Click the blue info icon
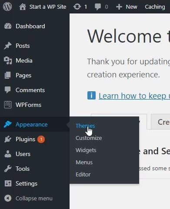The width and height of the screenshot is (170, 209). [91, 96]
